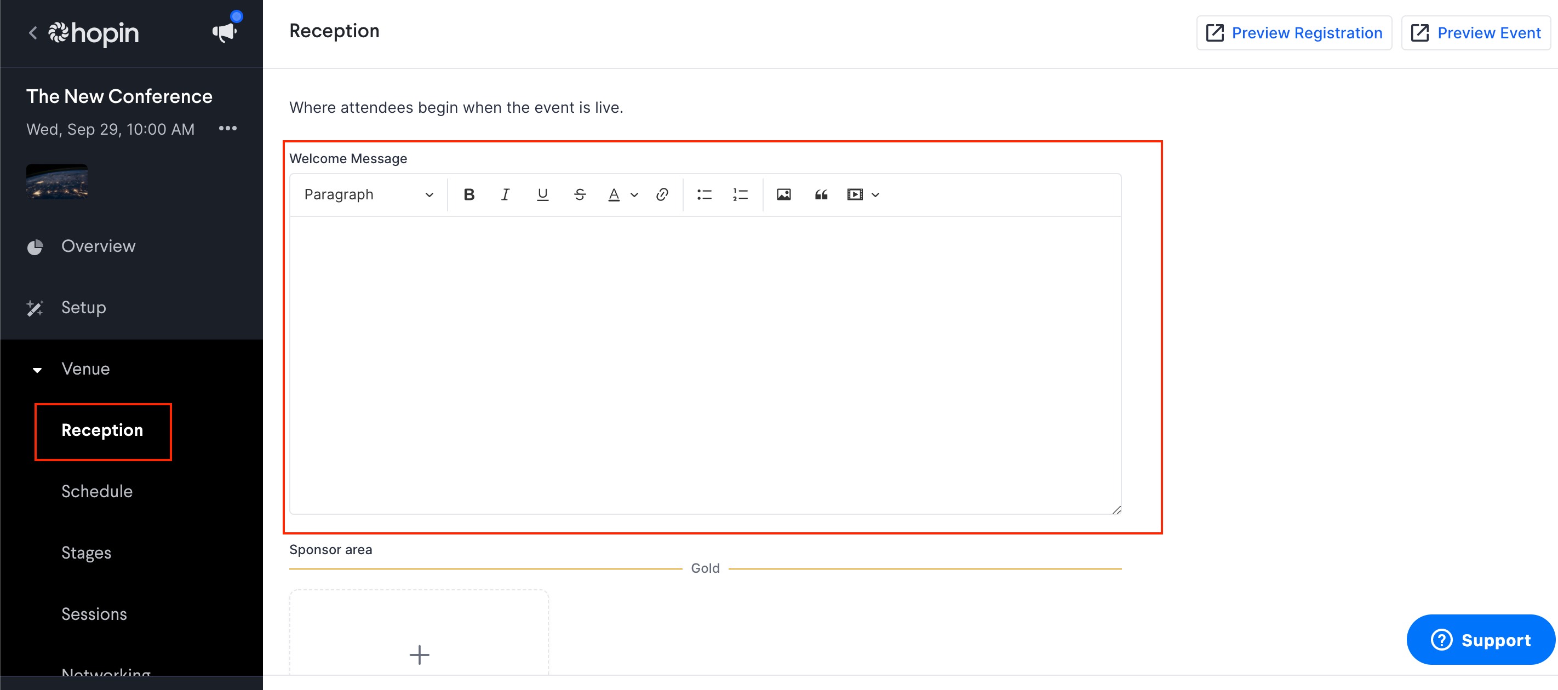
Task: Open the three-dot event options menu
Action: pos(227,128)
